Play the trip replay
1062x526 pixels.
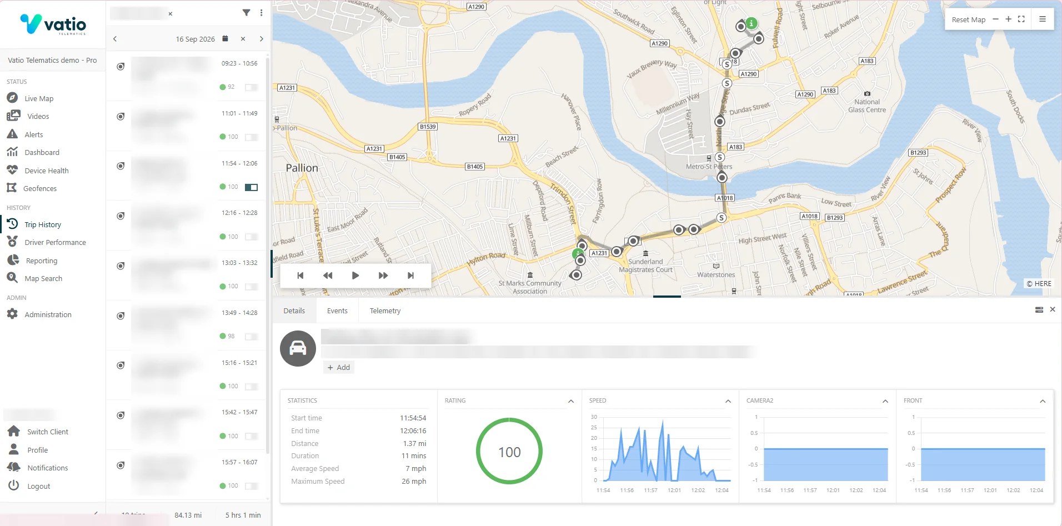[x=355, y=275]
